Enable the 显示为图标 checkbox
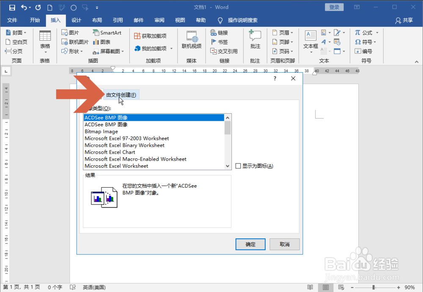The image size is (423, 292). 238,166
